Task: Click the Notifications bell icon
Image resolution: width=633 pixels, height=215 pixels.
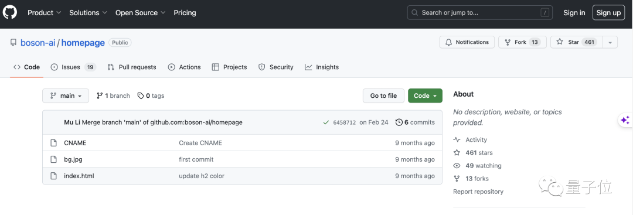Action: [449, 42]
